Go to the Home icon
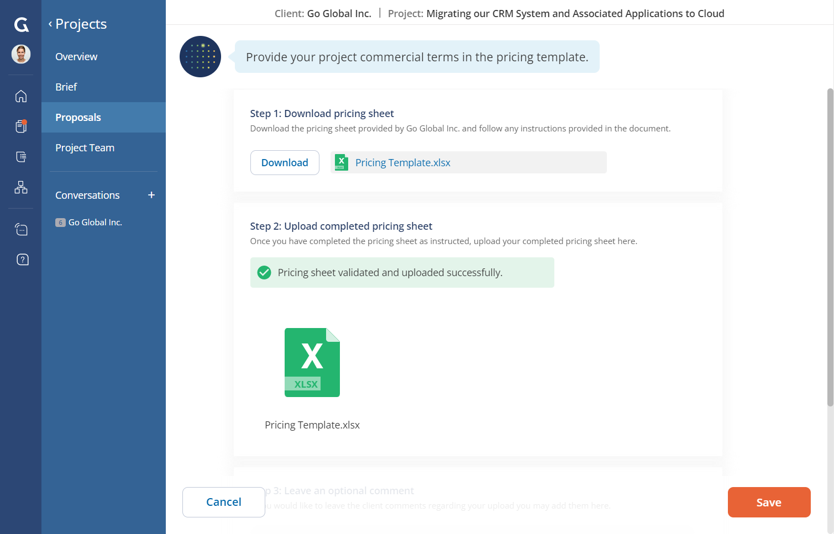The width and height of the screenshot is (834, 534). pos(21,96)
